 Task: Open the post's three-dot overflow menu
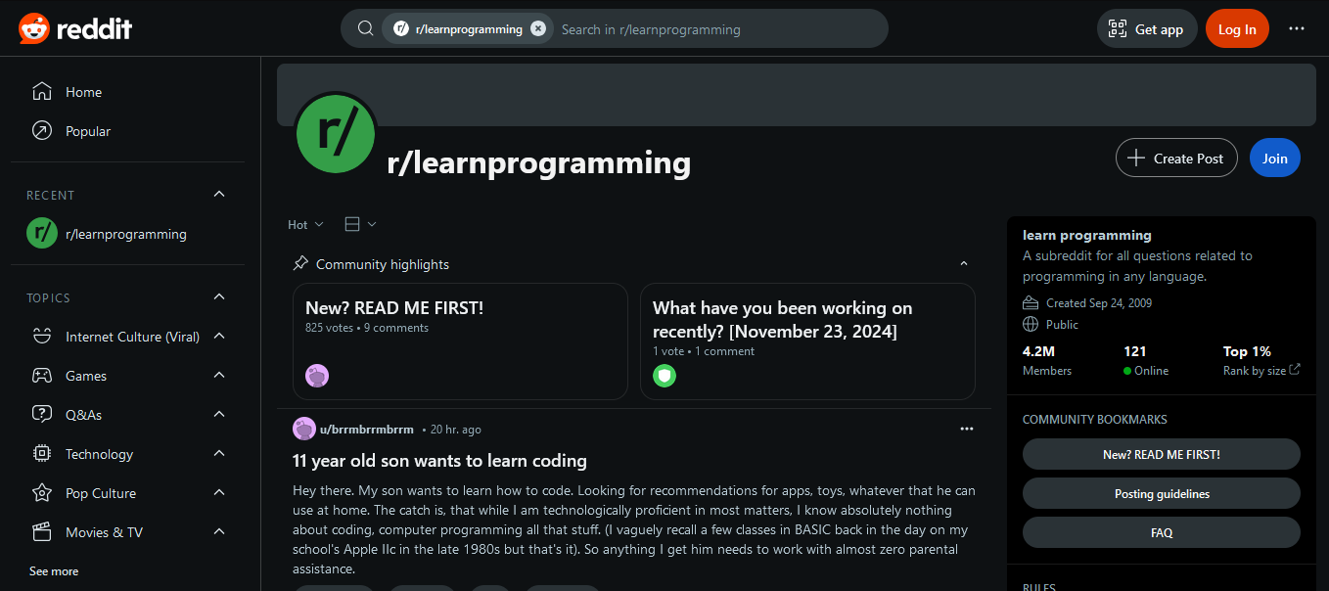967,429
